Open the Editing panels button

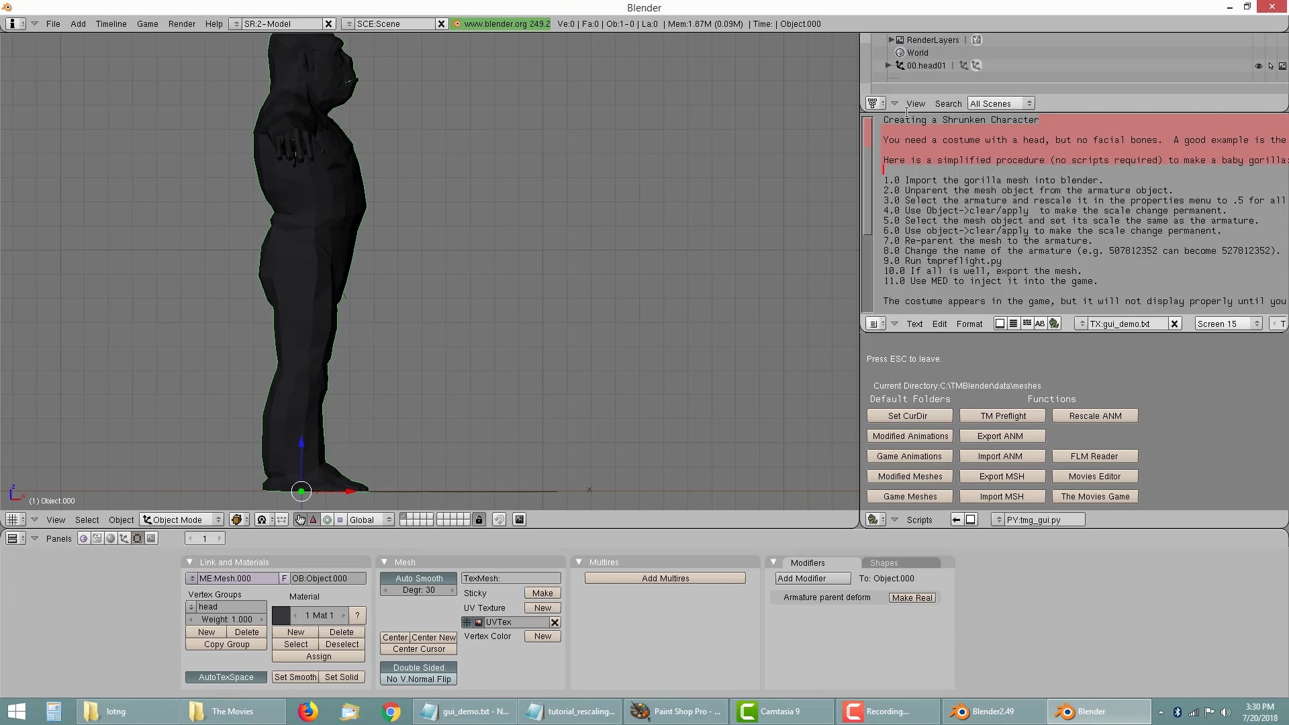[137, 538]
